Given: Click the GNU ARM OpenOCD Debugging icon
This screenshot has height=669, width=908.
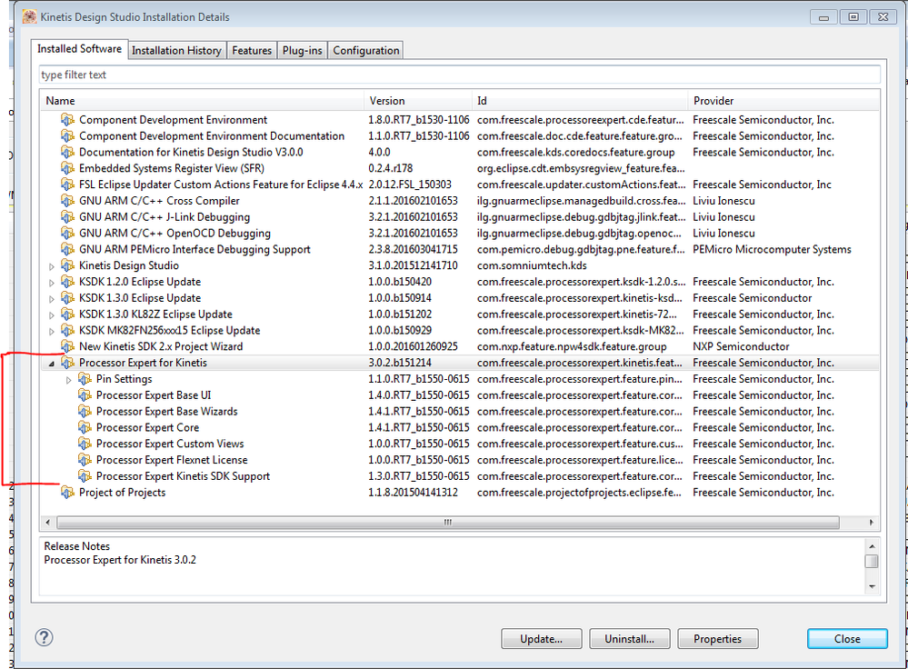Looking at the screenshot, I should [x=68, y=234].
